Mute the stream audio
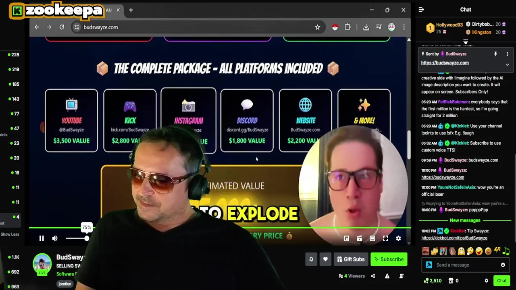 (55, 238)
